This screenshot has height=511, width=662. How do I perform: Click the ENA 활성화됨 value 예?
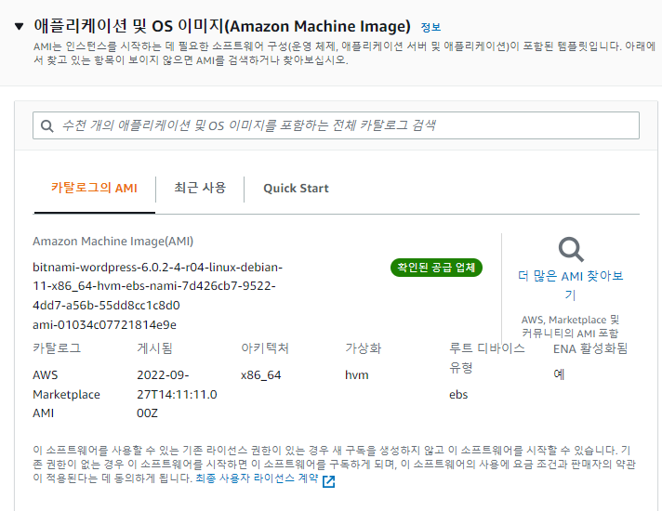[x=559, y=374]
